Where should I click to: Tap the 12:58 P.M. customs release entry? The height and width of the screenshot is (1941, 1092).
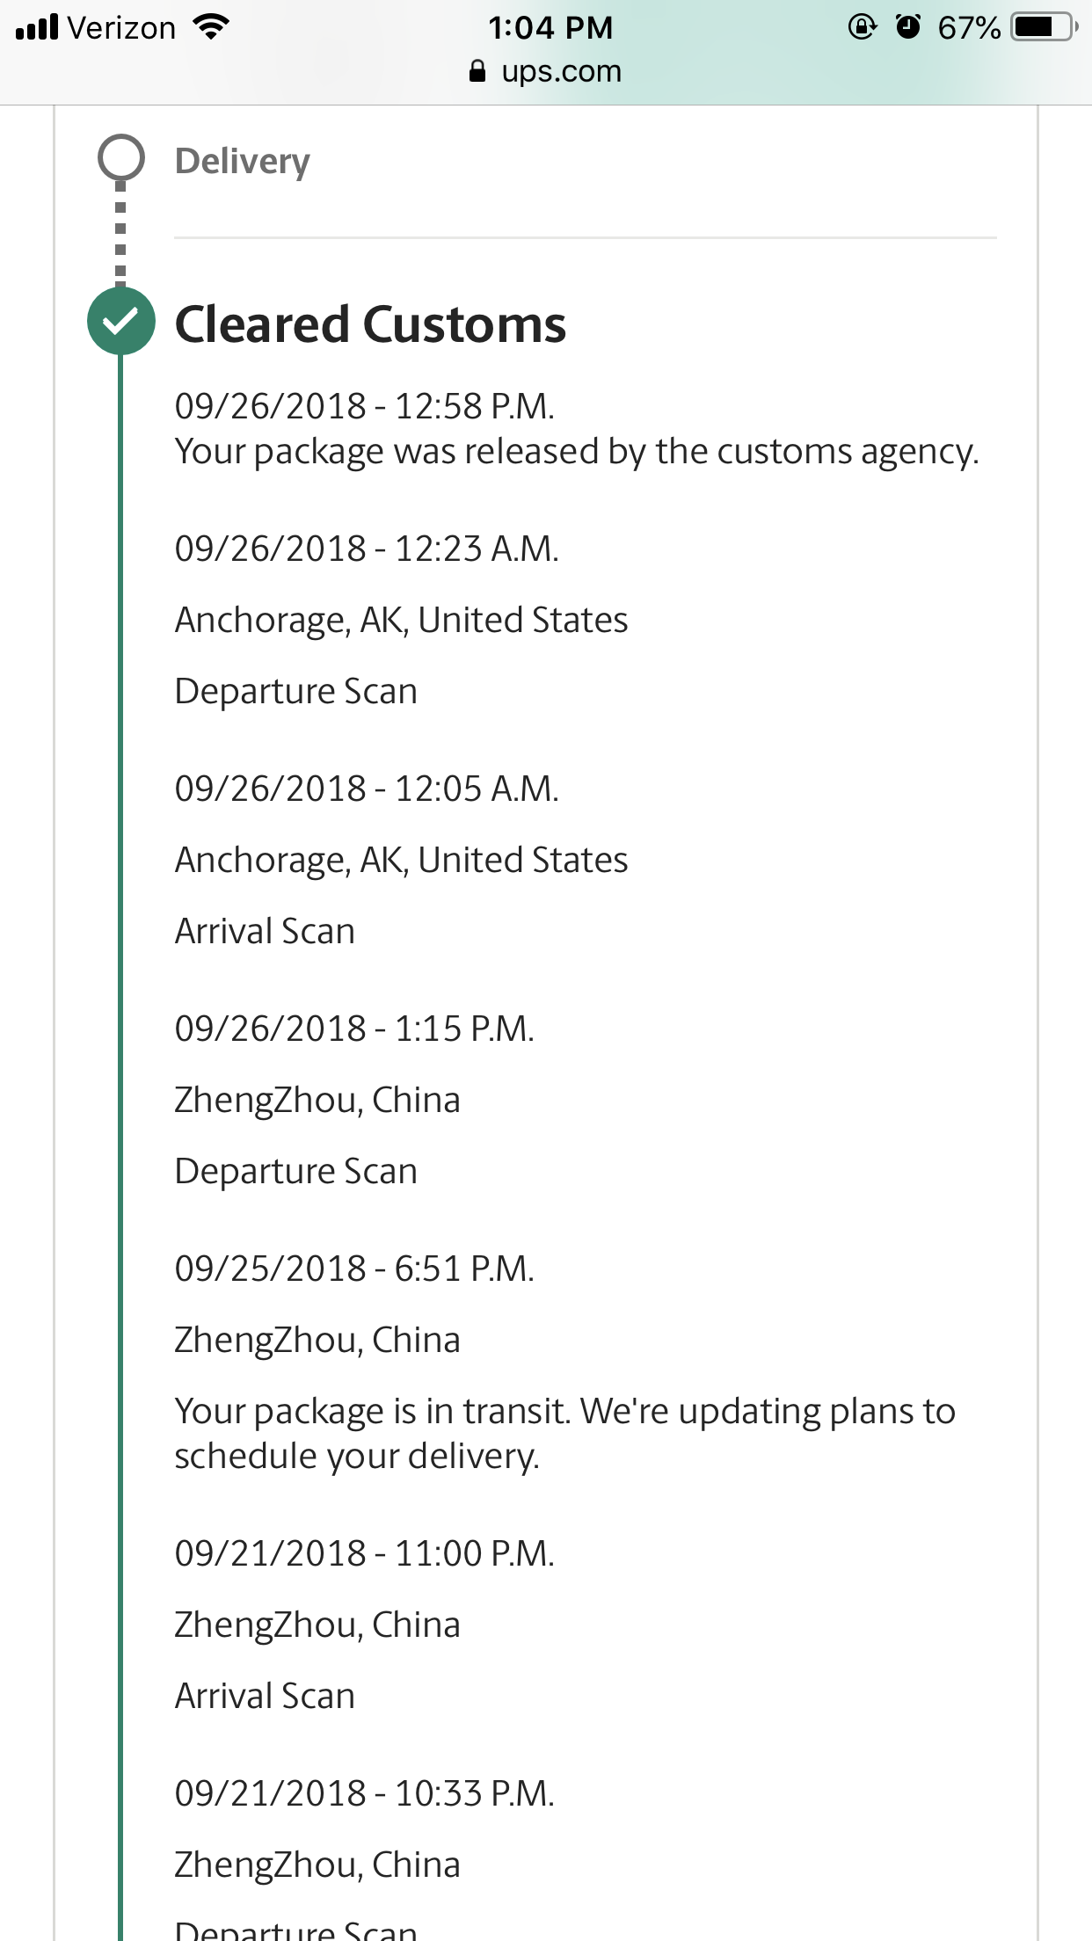point(577,429)
